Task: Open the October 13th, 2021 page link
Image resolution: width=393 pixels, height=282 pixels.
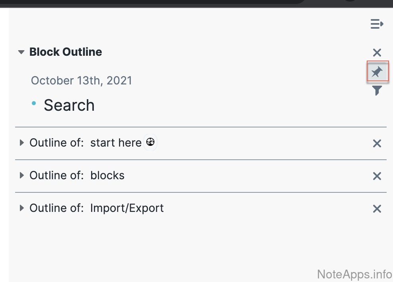Action: [x=82, y=80]
